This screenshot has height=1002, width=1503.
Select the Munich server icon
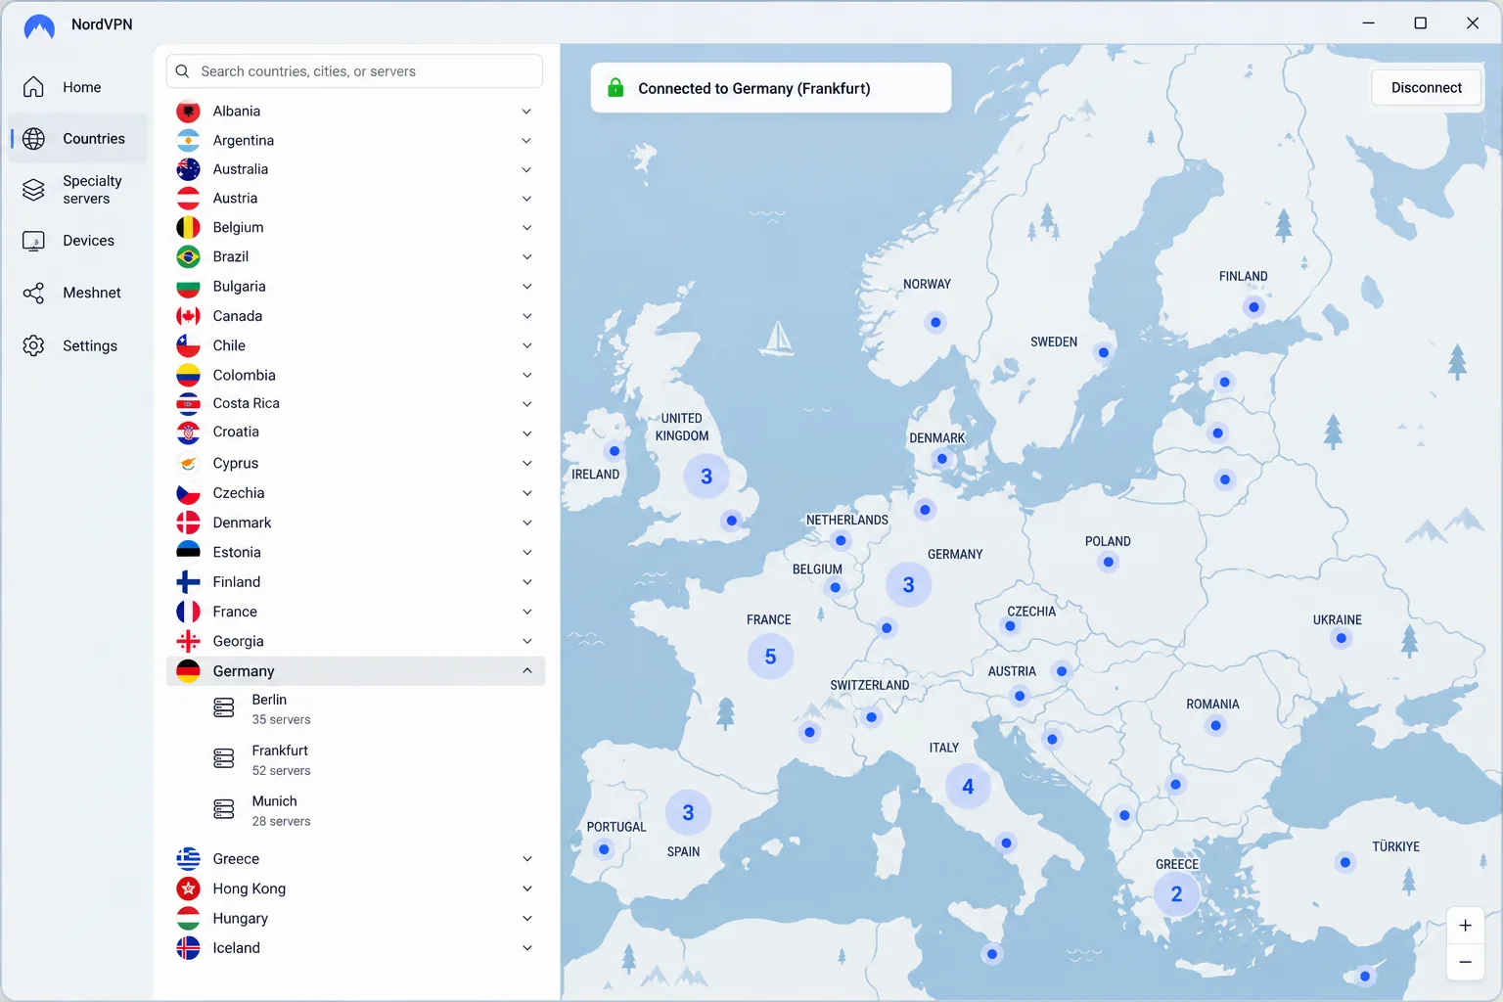point(224,809)
